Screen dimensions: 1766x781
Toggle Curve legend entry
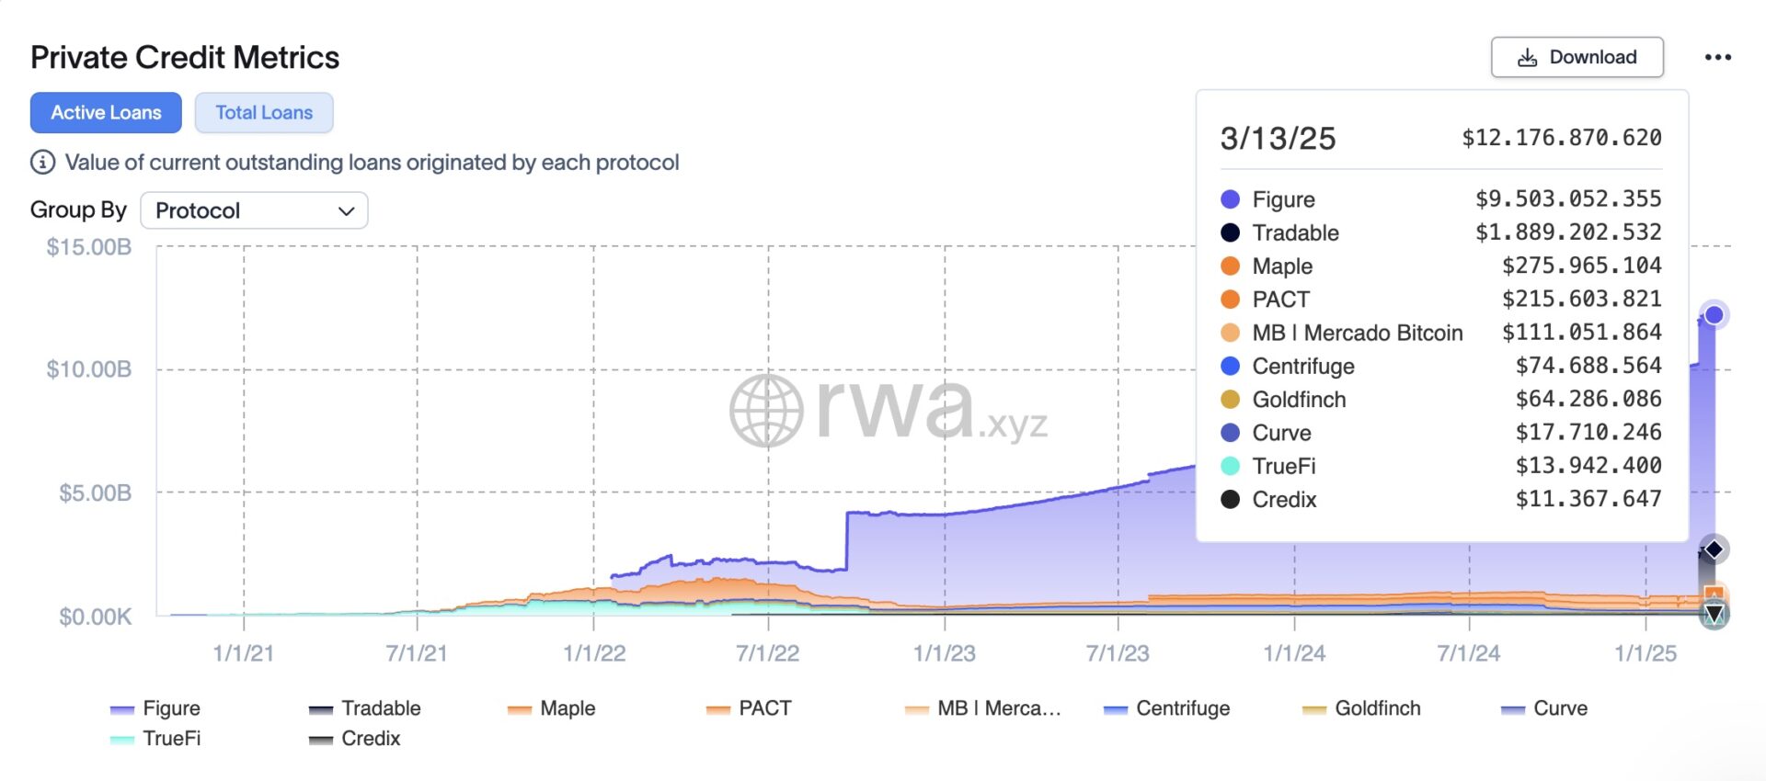(x=1544, y=708)
